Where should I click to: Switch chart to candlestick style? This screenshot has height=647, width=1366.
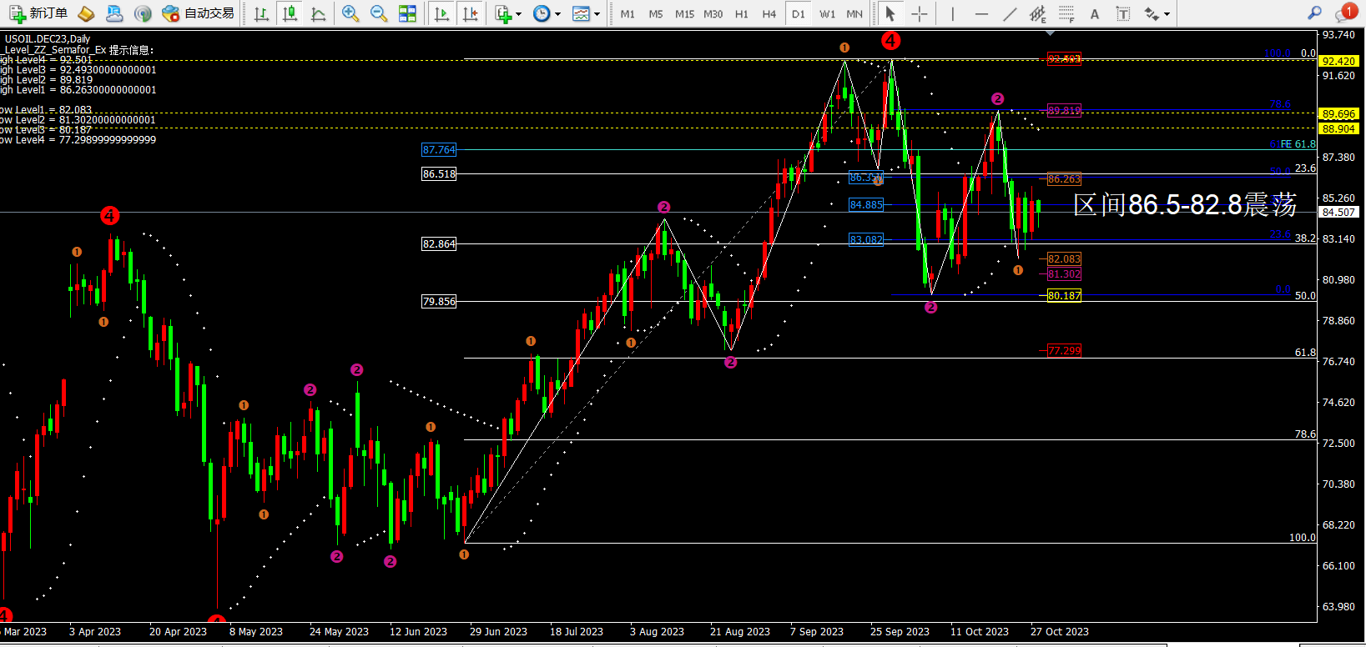[290, 13]
